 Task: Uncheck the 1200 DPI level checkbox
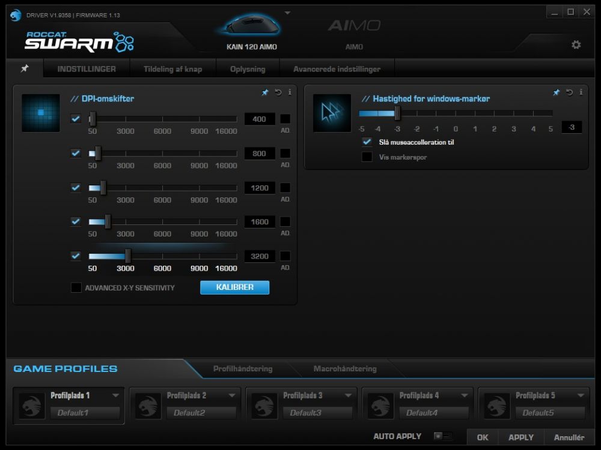76,187
